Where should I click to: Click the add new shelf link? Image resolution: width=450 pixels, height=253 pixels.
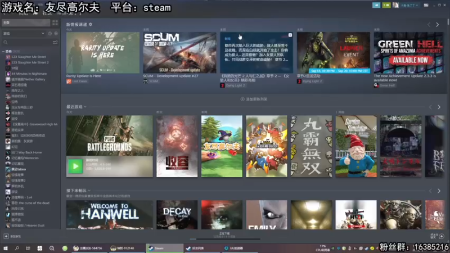click(254, 99)
